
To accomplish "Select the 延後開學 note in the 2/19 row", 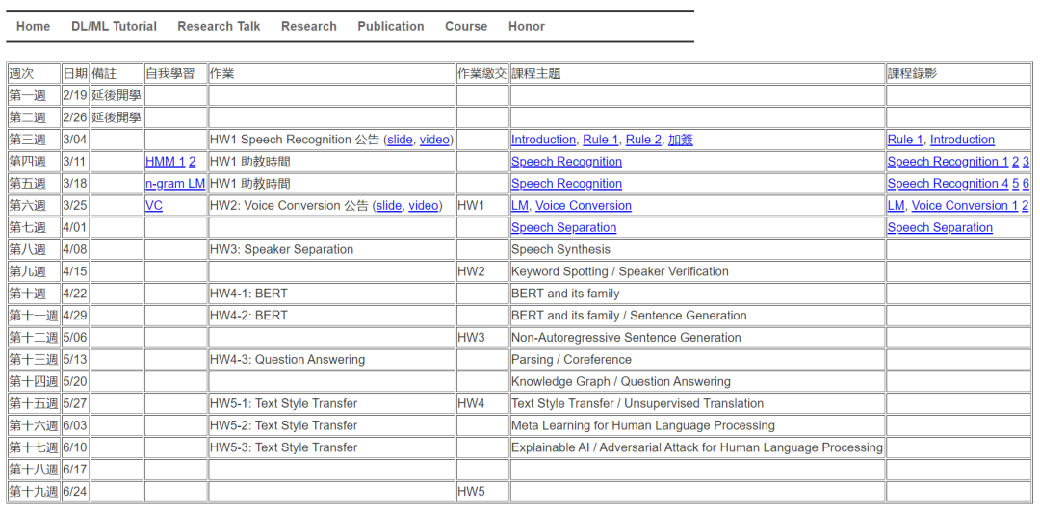I will point(117,95).
